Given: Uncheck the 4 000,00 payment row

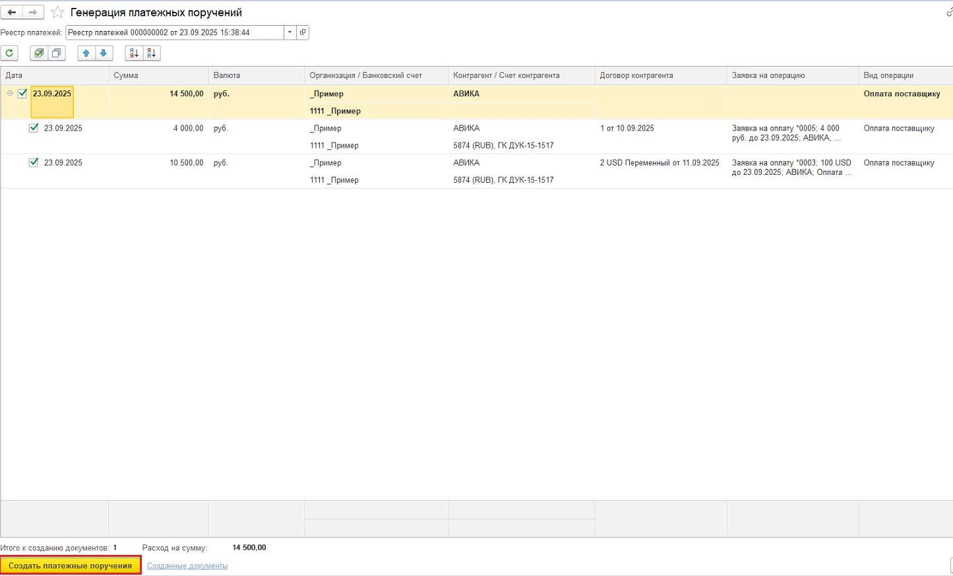Looking at the screenshot, I should point(34,128).
